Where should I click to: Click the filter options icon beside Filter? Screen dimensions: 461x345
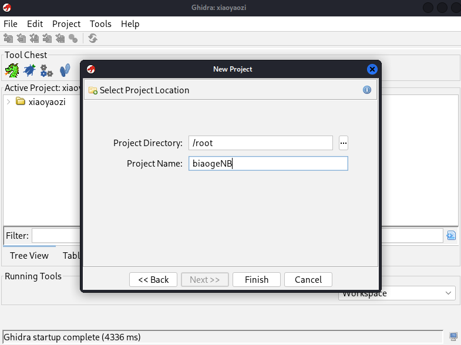point(451,235)
